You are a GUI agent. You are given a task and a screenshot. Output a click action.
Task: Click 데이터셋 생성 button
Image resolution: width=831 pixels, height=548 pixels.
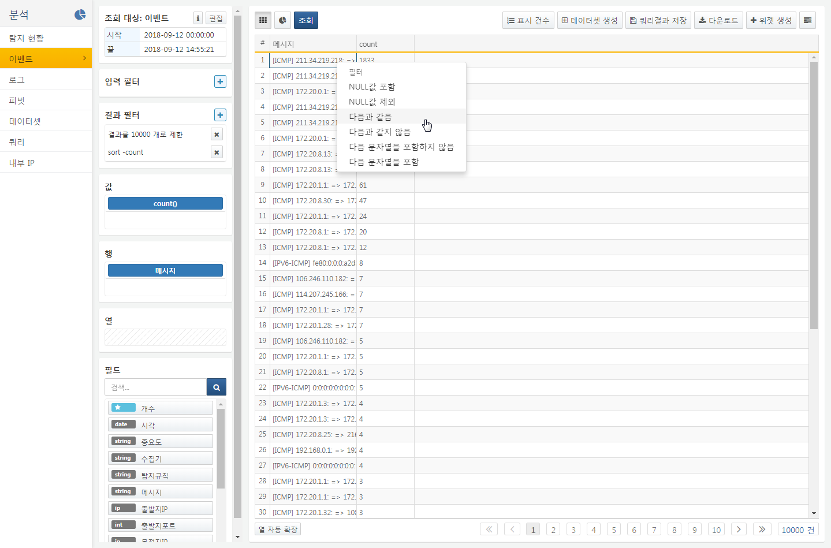pyautogui.click(x=590, y=20)
